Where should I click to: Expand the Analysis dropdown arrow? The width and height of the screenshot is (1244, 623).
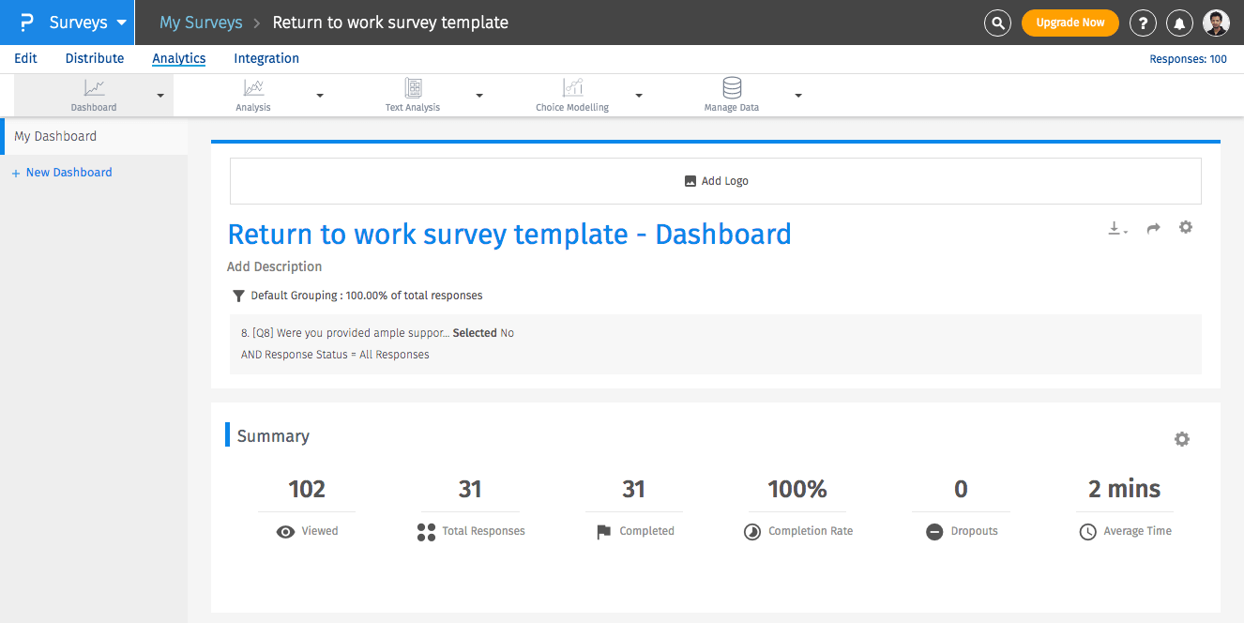tap(320, 96)
